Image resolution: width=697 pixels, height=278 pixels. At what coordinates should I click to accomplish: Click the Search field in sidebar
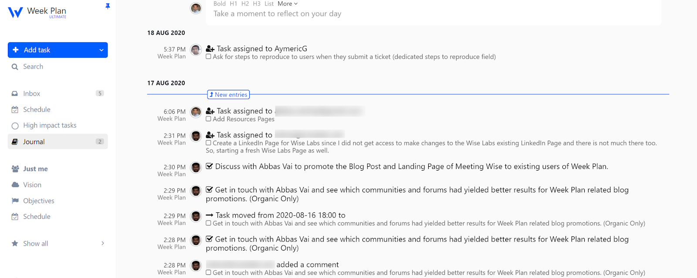click(x=33, y=66)
